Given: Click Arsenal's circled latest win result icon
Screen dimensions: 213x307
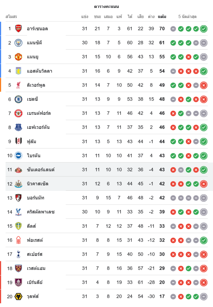Looking at the screenshot, I should (203, 29).
